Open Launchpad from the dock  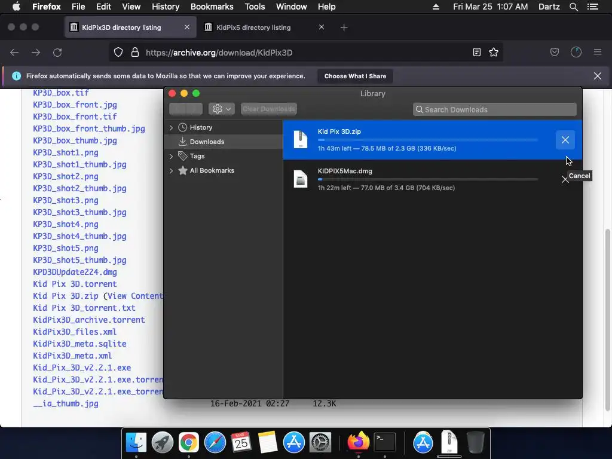(x=163, y=443)
